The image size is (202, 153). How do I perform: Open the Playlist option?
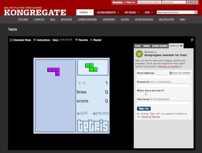click(x=96, y=40)
